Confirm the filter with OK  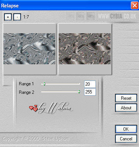click(x=126, y=129)
